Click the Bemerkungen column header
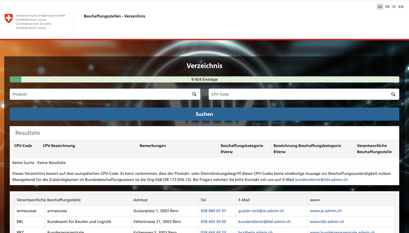Image resolution: width=409 pixels, height=233 pixels. point(153,146)
